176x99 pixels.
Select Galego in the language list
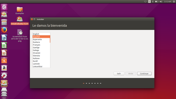[41, 50]
